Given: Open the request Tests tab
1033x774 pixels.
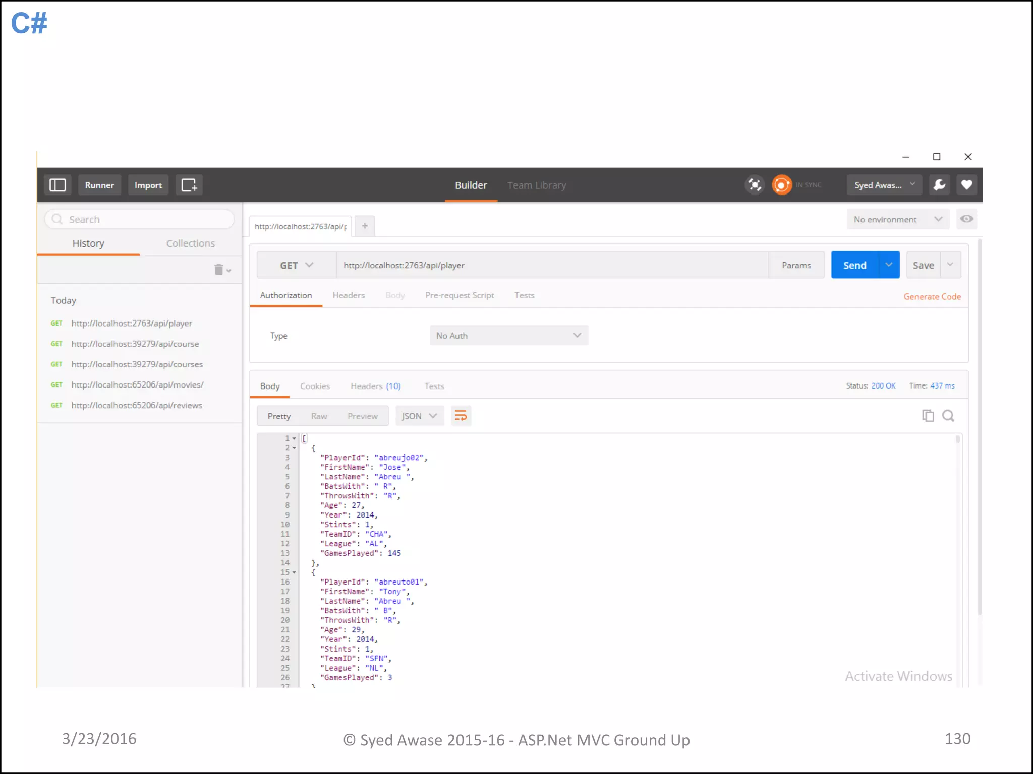Looking at the screenshot, I should (524, 295).
